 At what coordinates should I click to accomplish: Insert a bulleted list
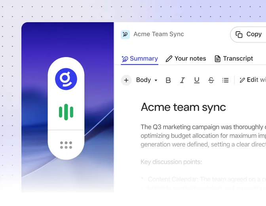pos(225,80)
